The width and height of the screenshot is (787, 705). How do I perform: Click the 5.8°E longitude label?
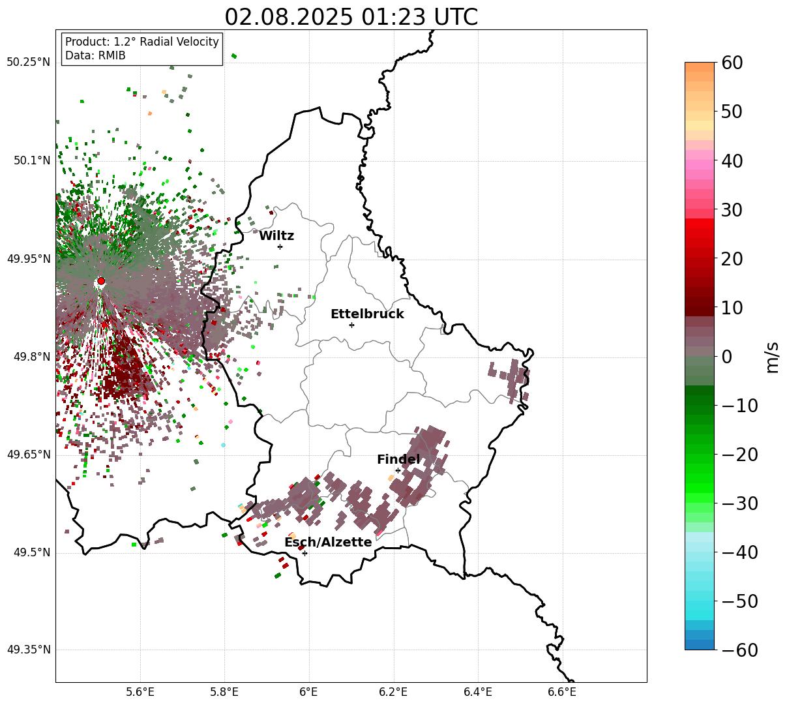[224, 692]
